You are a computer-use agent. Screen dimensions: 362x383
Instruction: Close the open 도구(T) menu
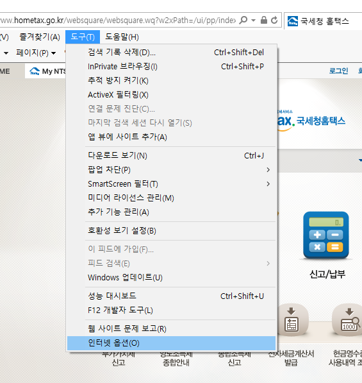(x=83, y=37)
